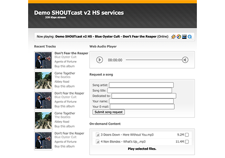The height and width of the screenshot is (158, 225).
Task: Focus the Song artist input field
Action: click(x=141, y=85)
